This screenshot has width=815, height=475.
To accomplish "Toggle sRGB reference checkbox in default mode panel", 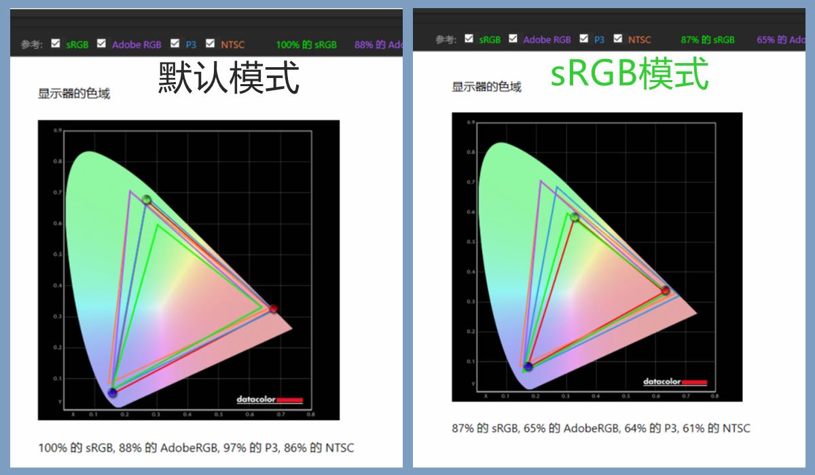I will pos(55,43).
